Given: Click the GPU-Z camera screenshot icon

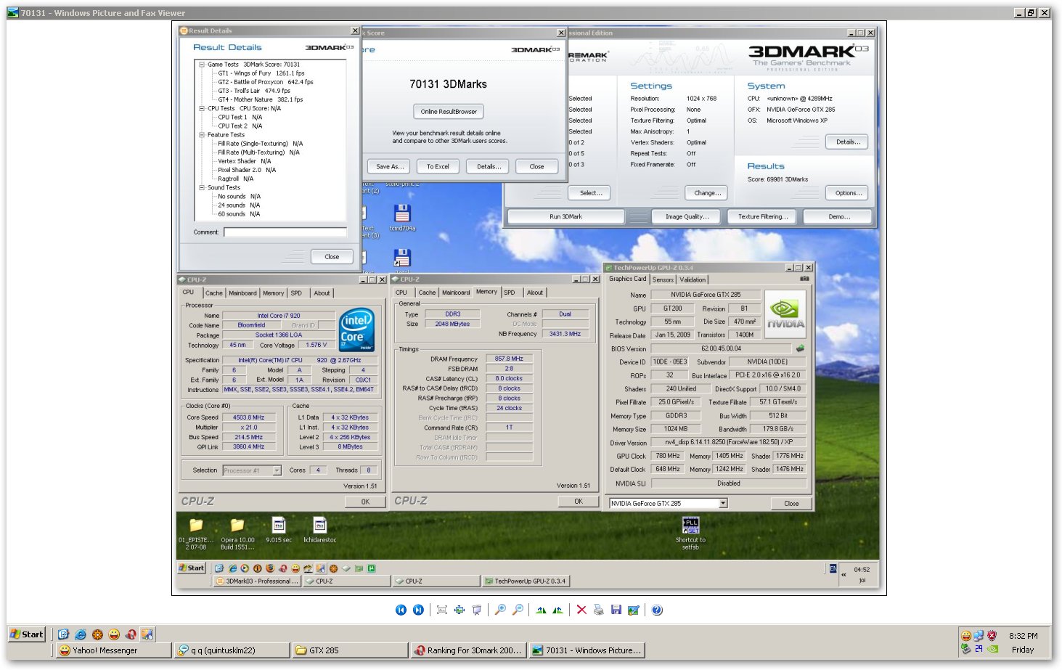Looking at the screenshot, I should click(804, 279).
